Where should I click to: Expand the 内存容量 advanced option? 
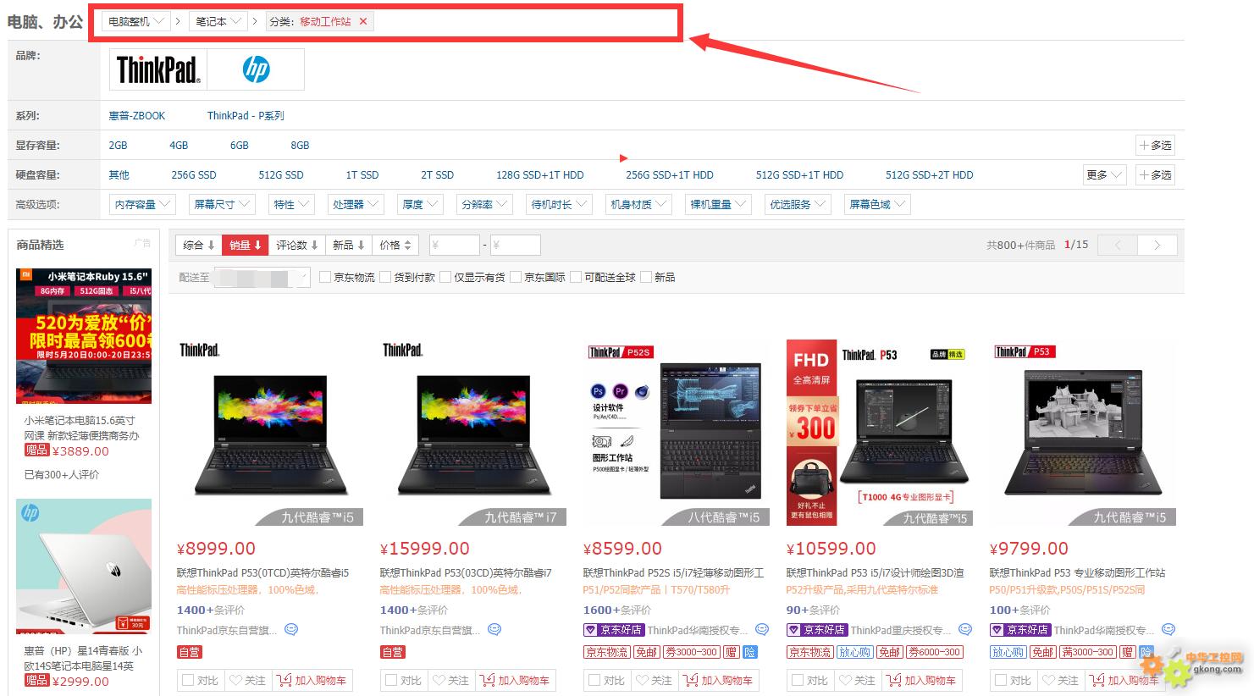point(142,205)
